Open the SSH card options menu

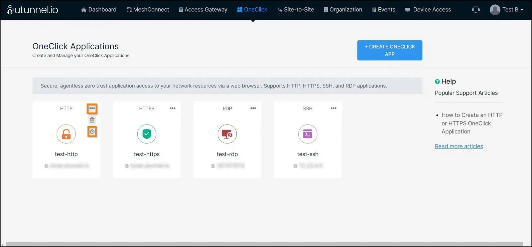(x=333, y=108)
